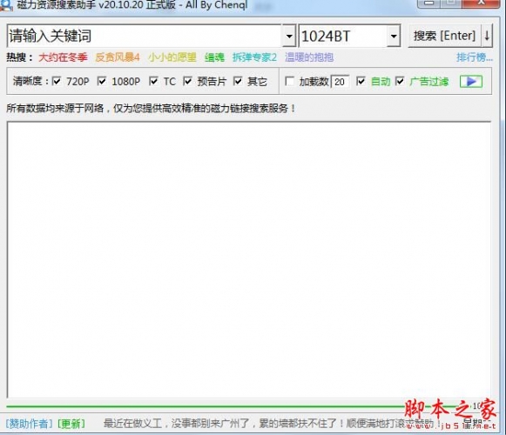
Task: Search hot keyword 大约在冬季
Action: [63, 57]
